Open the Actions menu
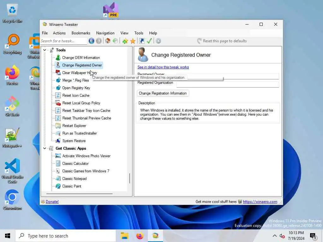 tap(59, 33)
